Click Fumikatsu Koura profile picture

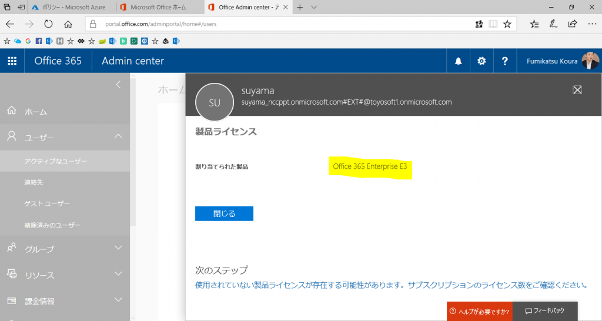click(x=590, y=61)
